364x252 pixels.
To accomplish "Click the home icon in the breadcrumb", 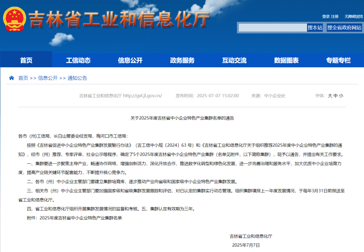I will tap(11, 78).
